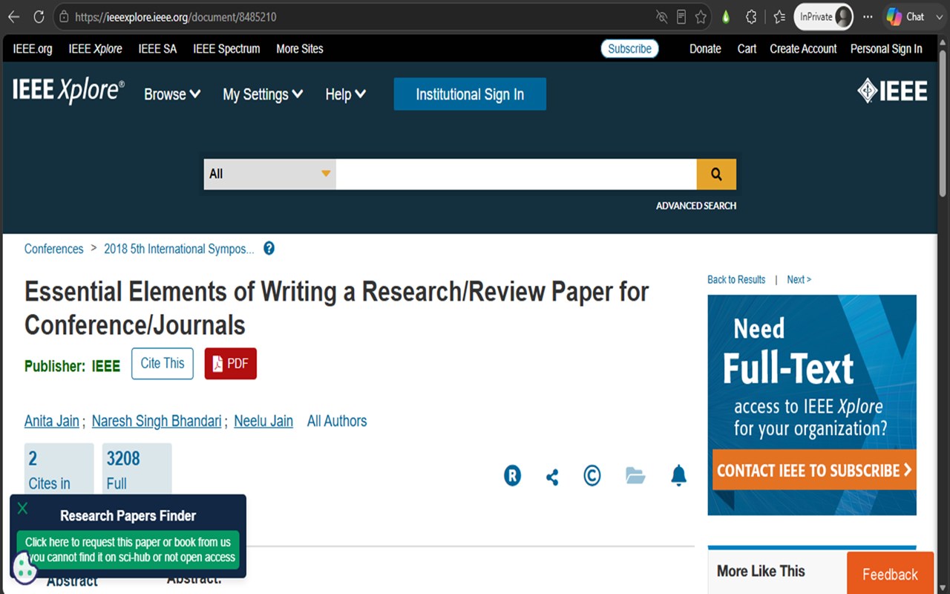950x594 pixels.
Task: Reload the page with the refresh icon
Action: [x=39, y=17]
